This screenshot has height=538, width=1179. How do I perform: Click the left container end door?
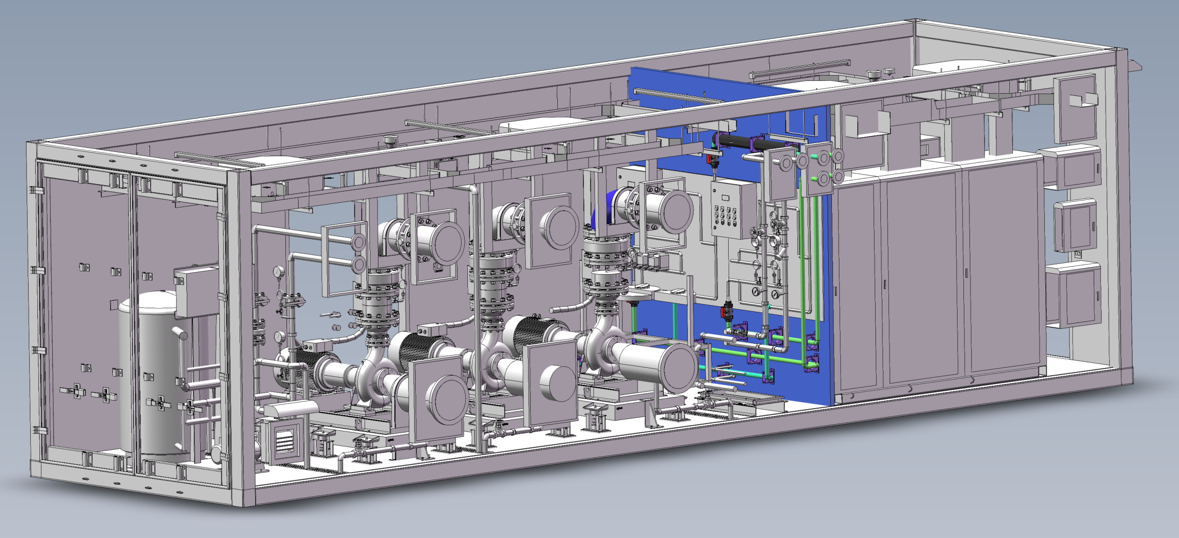click(x=85, y=319)
